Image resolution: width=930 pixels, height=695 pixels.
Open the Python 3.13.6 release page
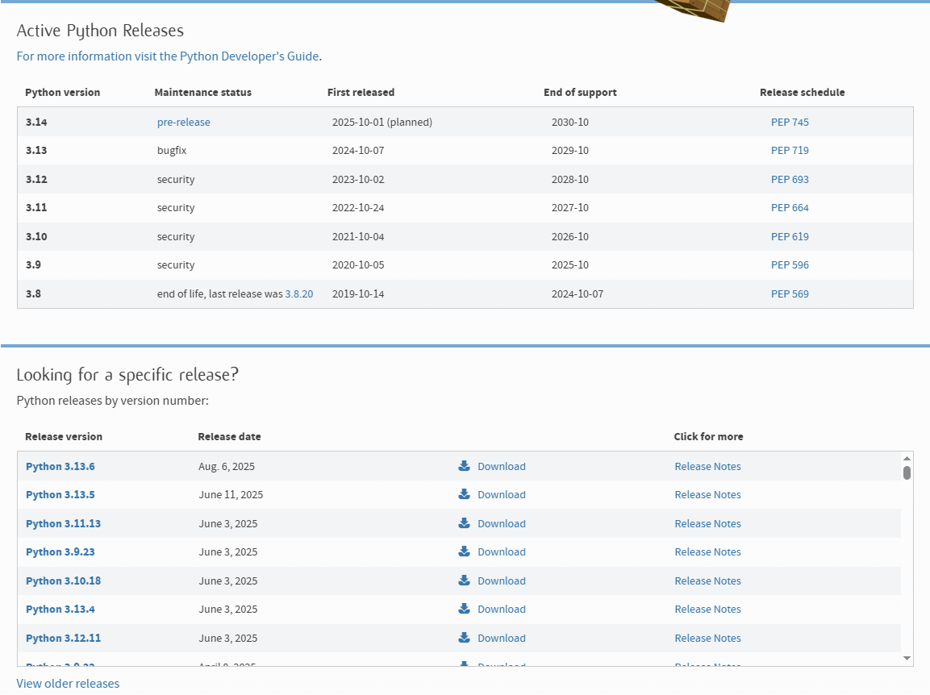pyautogui.click(x=60, y=466)
